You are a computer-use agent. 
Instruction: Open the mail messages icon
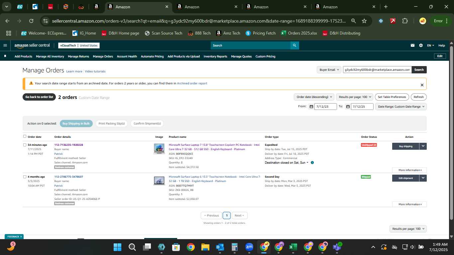[412, 45]
